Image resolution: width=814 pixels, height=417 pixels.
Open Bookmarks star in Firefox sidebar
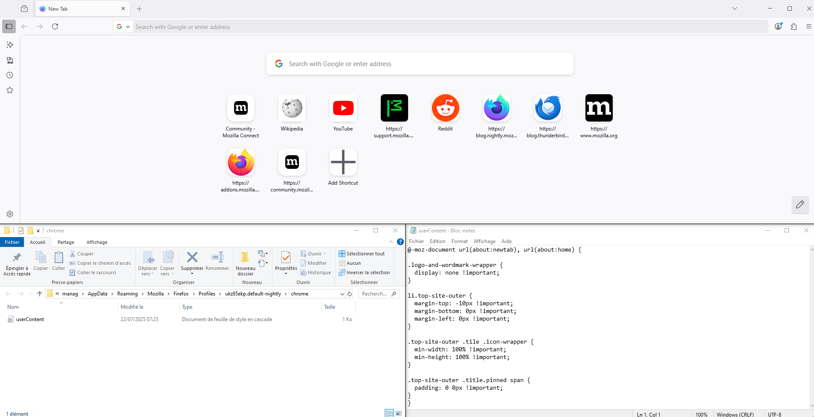click(10, 90)
